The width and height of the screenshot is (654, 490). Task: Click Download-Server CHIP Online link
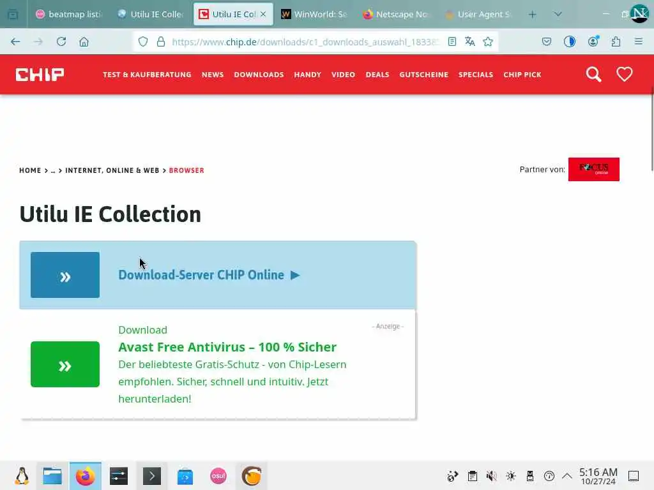(x=209, y=275)
